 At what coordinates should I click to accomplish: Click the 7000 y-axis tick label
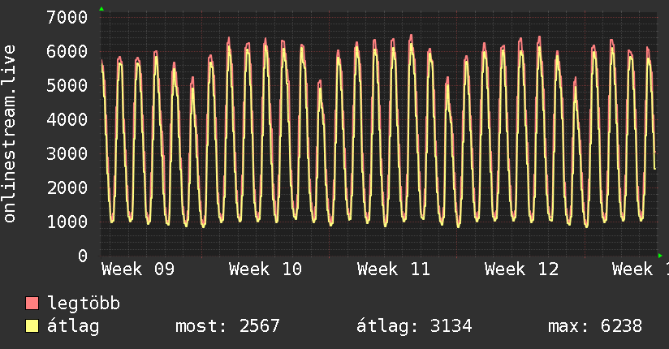[67, 17]
